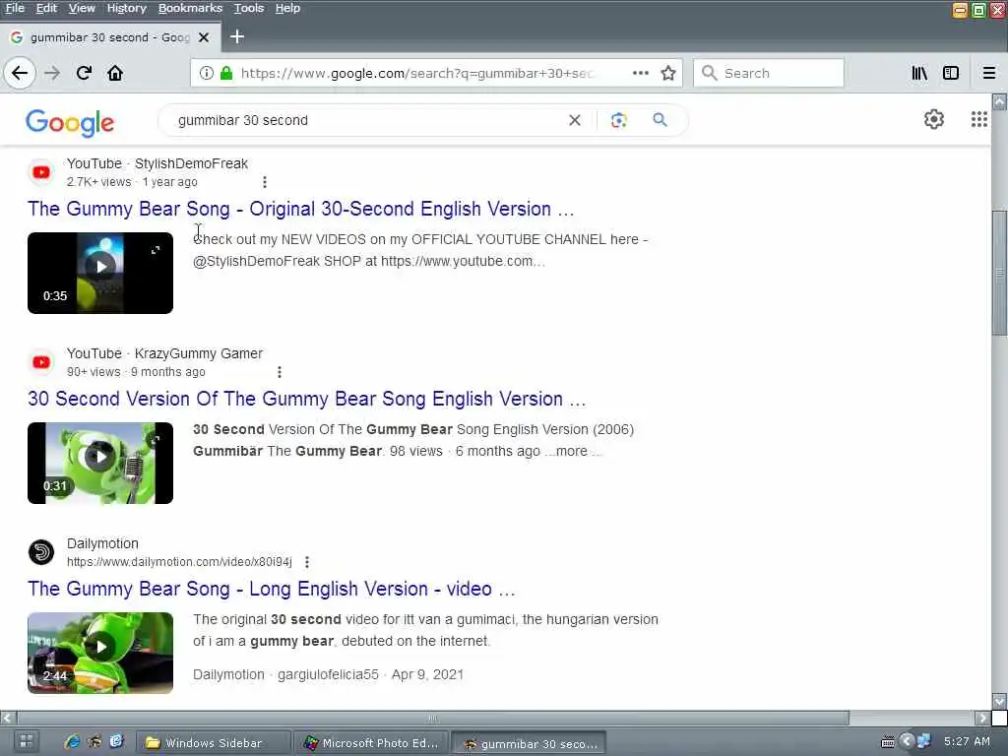Search by image with Google Lens icon
1008x756 pixels.
[x=618, y=120]
